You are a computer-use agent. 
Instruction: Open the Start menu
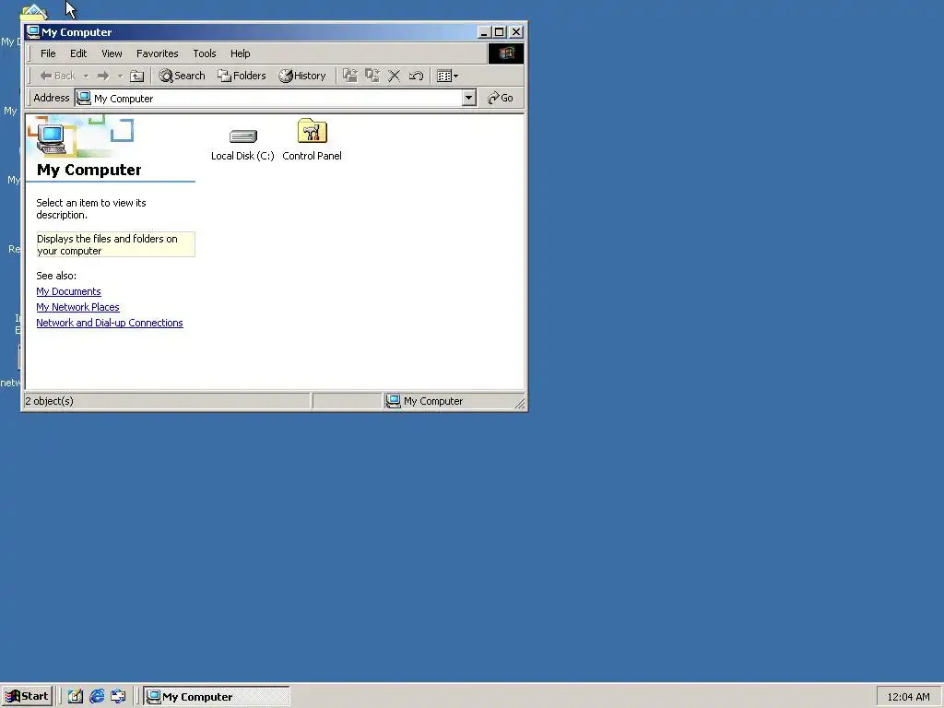[x=27, y=697]
